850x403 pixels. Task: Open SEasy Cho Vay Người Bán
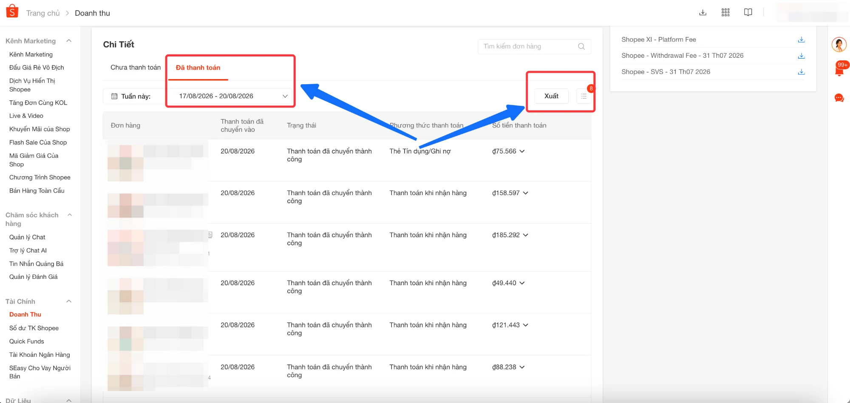point(40,372)
